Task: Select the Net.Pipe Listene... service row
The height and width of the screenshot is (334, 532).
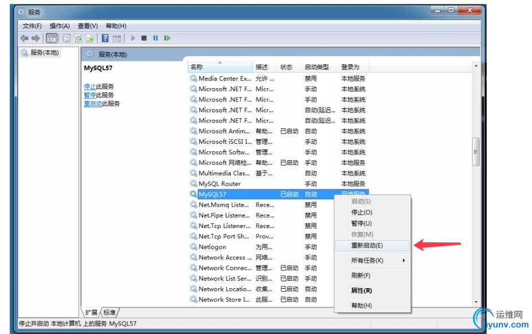Action: [261, 215]
